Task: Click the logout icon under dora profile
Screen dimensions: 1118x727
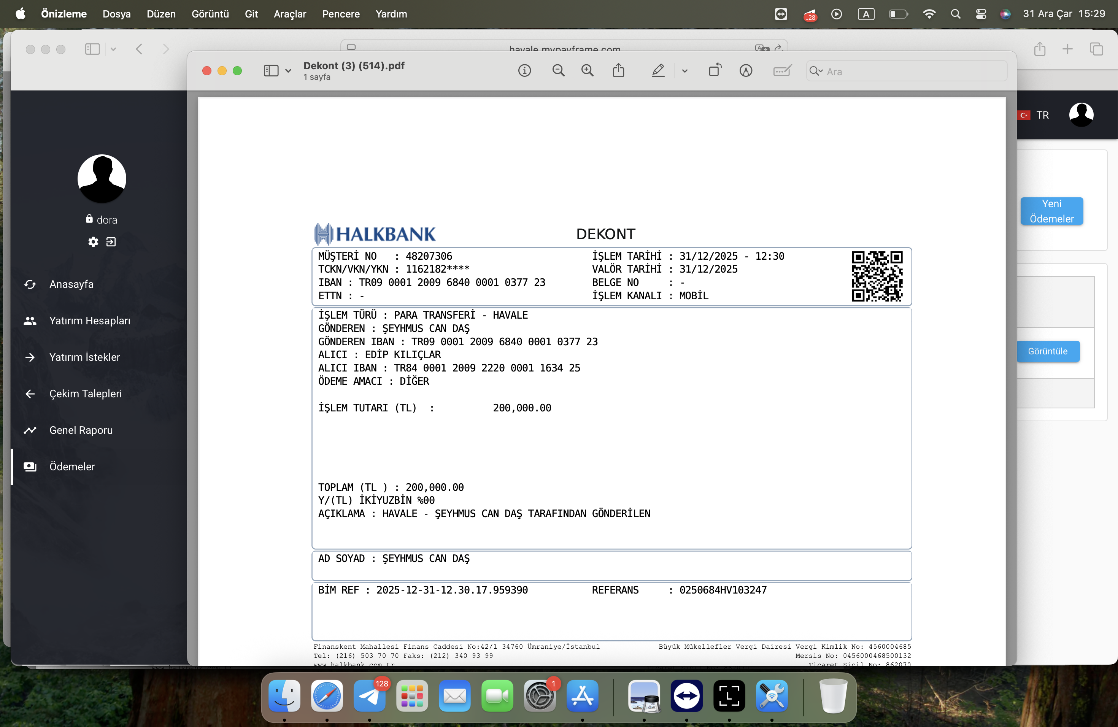Action: pos(111,242)
